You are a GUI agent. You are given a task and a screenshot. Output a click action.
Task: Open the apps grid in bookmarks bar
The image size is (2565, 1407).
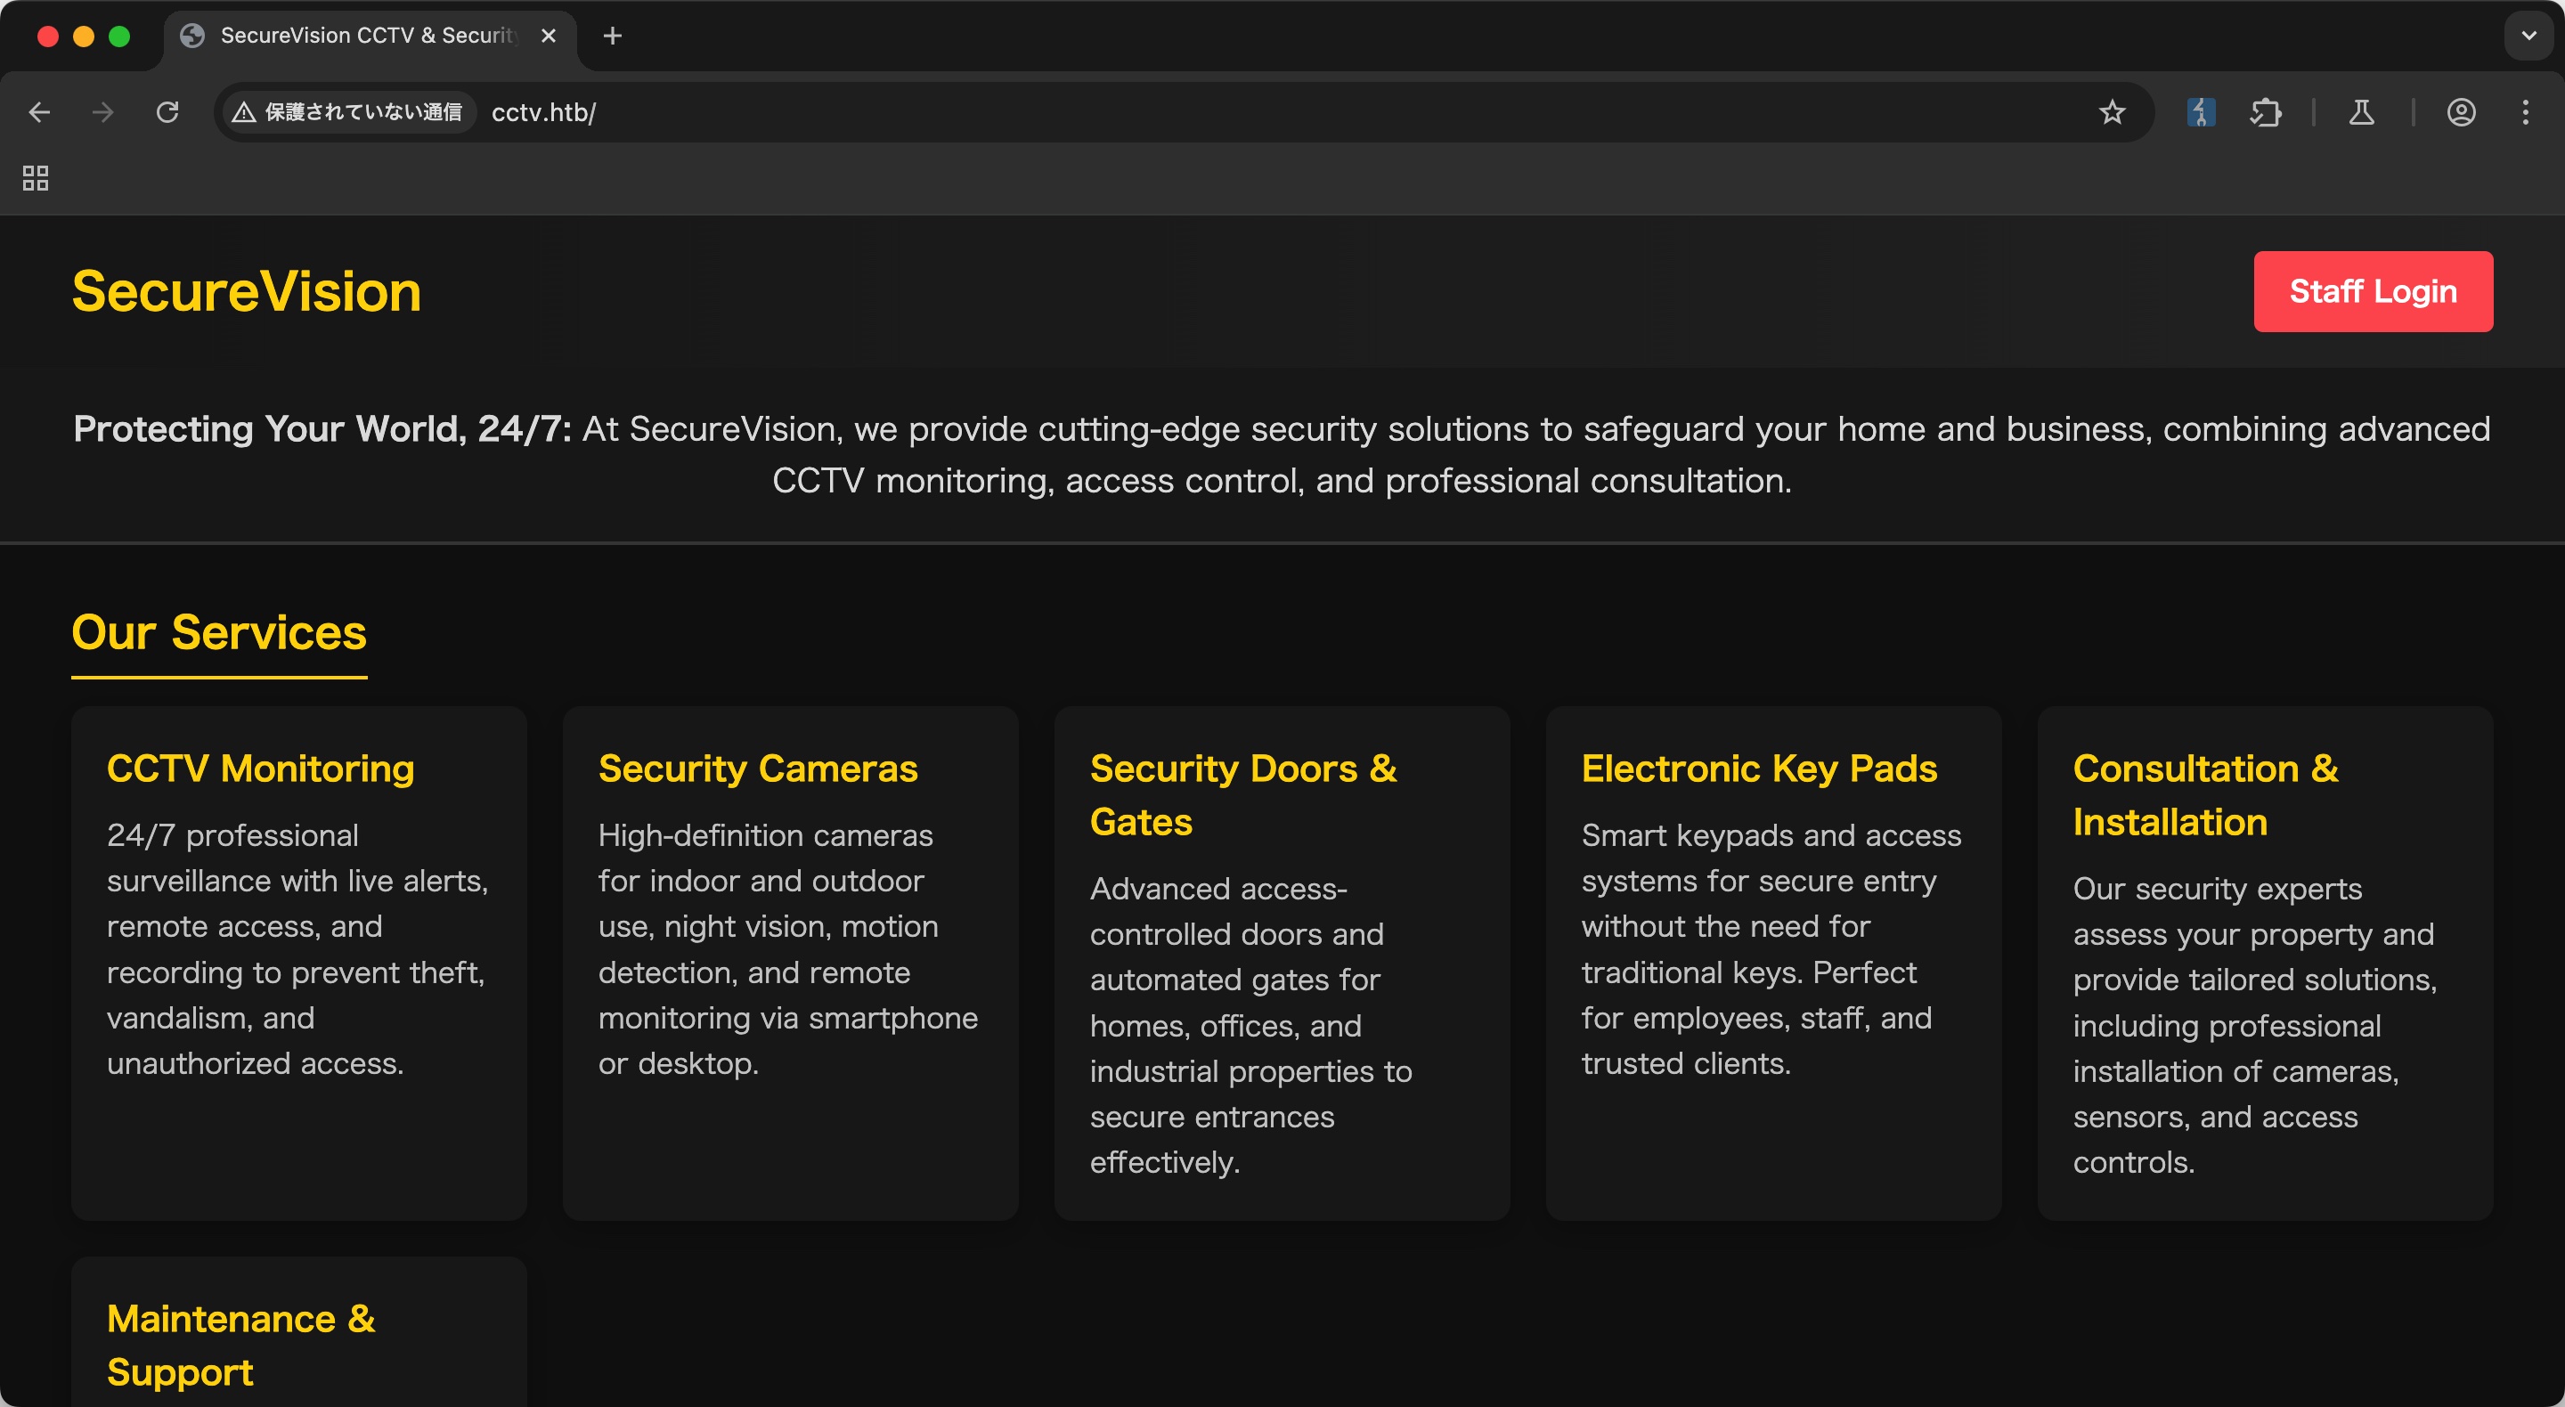36,178
